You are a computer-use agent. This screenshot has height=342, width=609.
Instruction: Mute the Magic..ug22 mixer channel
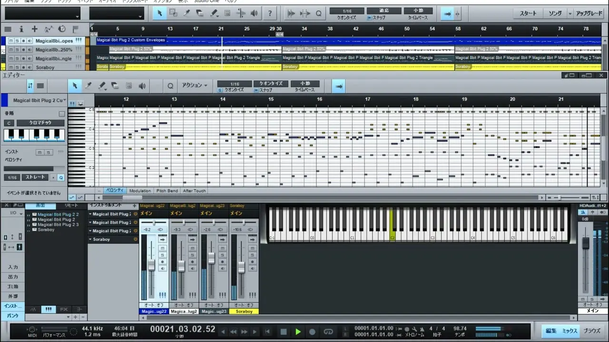[162, 248]
